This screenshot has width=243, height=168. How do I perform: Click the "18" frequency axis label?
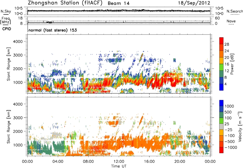(x=20, y=18)
